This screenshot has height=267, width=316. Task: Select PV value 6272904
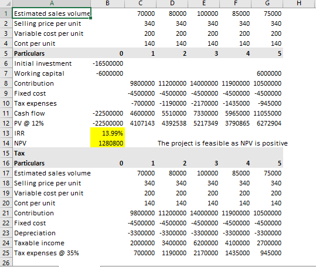pyautogui.click(x=267, y=123)
